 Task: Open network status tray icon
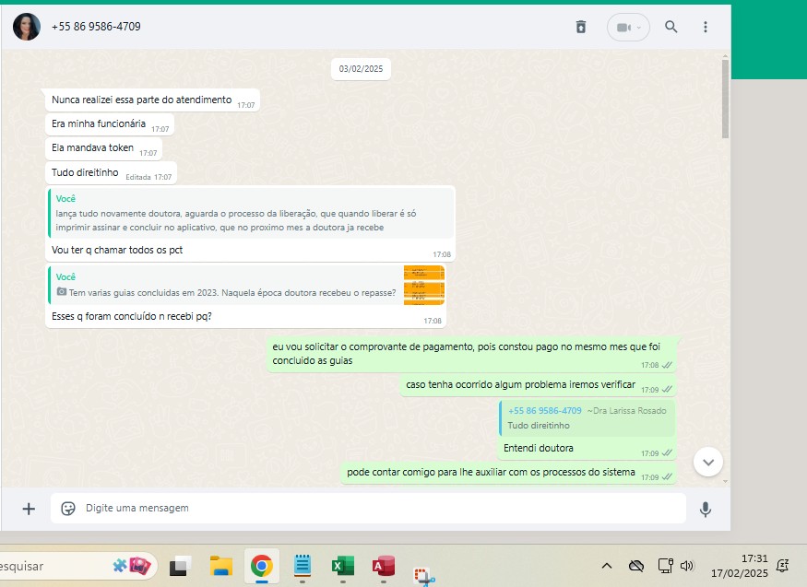pyautogui.click(x=666, y=566)
